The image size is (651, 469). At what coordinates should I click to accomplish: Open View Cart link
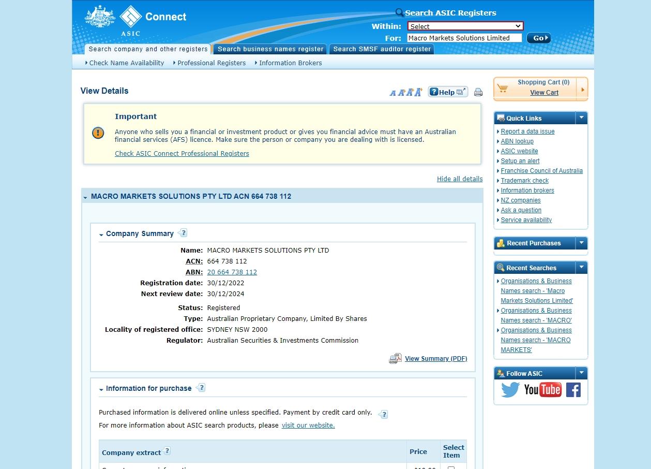tap(544, 93)
